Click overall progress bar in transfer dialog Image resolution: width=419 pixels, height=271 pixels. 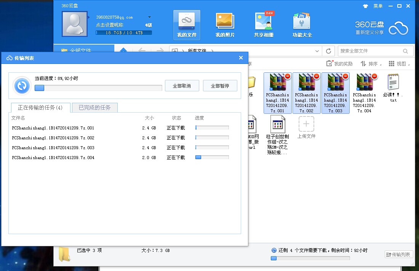pyautogui.click(x=98, y=88)
